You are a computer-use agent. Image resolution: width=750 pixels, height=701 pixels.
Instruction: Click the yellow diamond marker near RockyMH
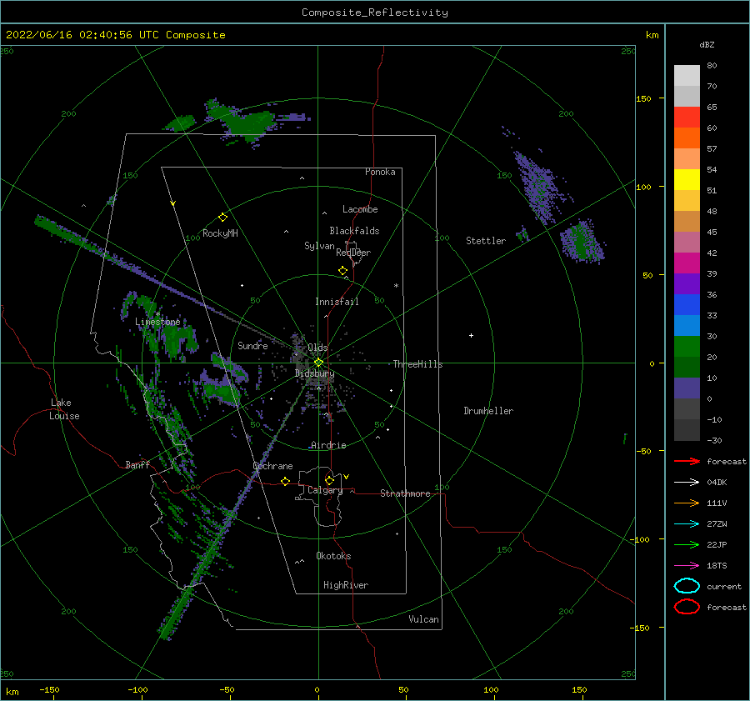pyautogui.click(x=222, y=218)
